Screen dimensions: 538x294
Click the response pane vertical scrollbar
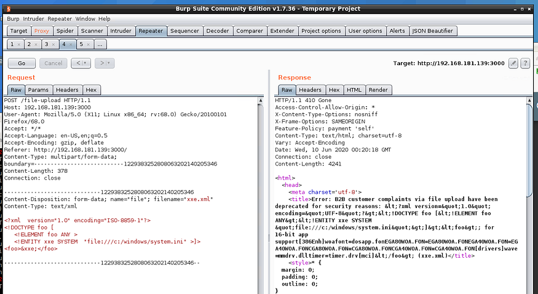click(x=529, y=151)
